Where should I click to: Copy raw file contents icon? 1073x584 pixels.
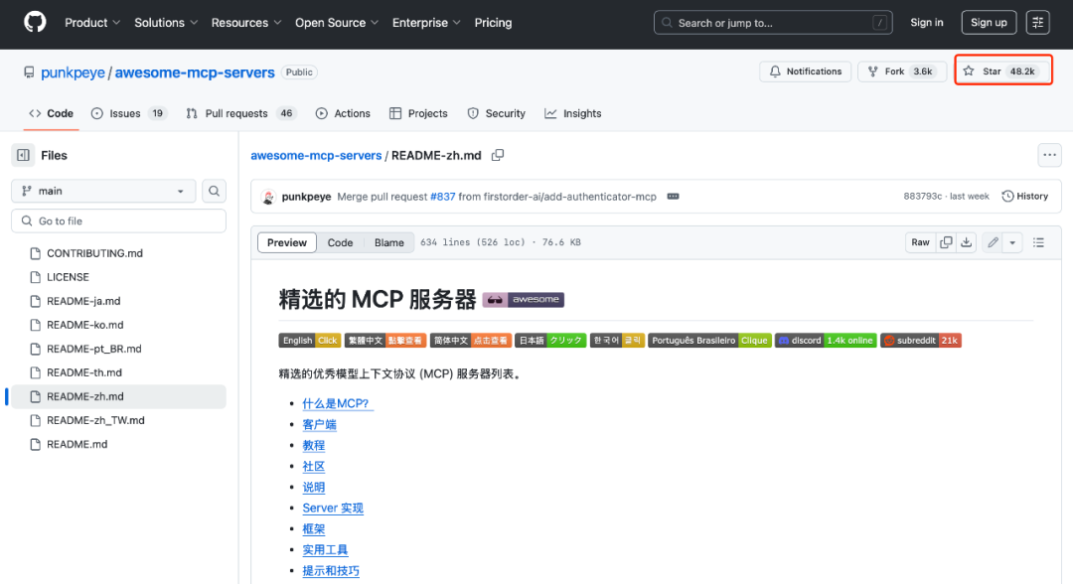(946, 242)
